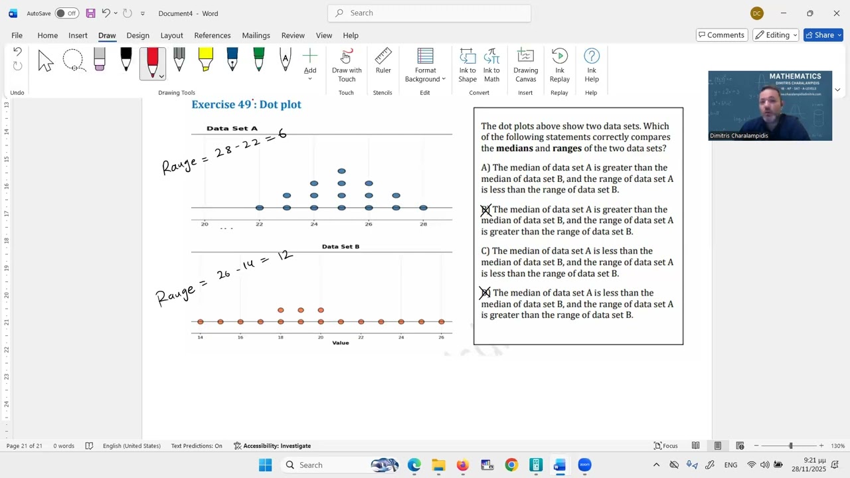850x478 pixels.
Task: Adjust the zoom slider handle
Action: 790,445
